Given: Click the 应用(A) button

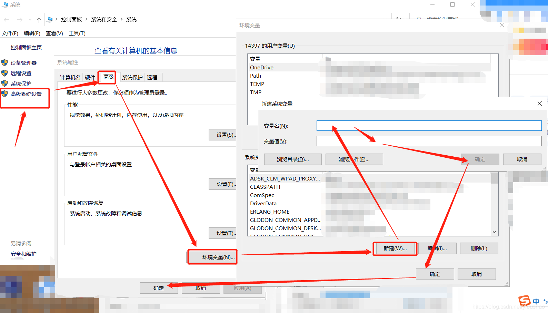Looking at the screenshot, I should tap(242, 288).
